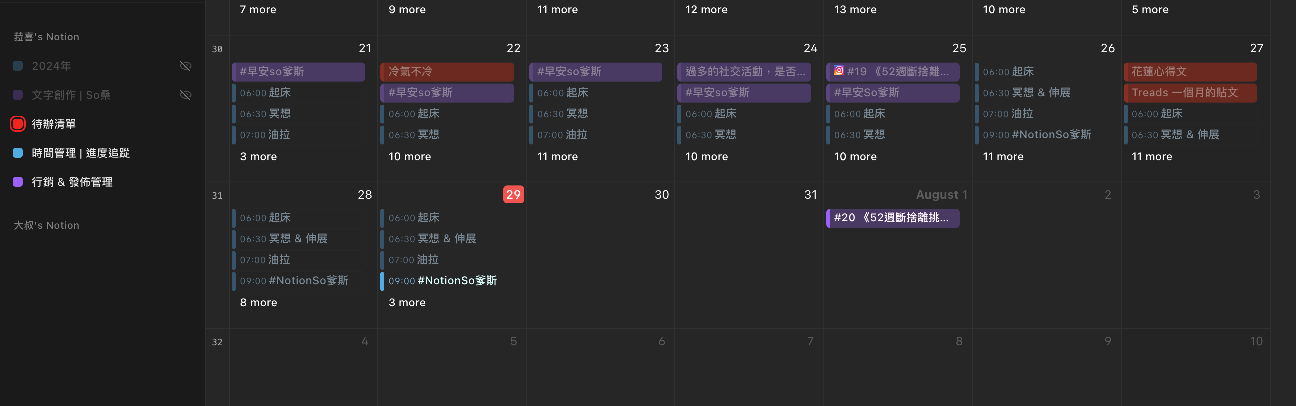Open the #20《52週斷捨離挑 event on August 1
The image size is (1296, 406).
(892, 218)
